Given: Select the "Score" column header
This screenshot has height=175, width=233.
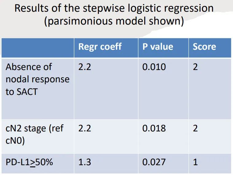Looking at the screenshot, I should pos(204,47).
